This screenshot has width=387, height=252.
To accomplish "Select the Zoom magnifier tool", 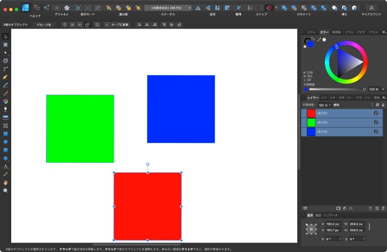I will tap(6, 190).
